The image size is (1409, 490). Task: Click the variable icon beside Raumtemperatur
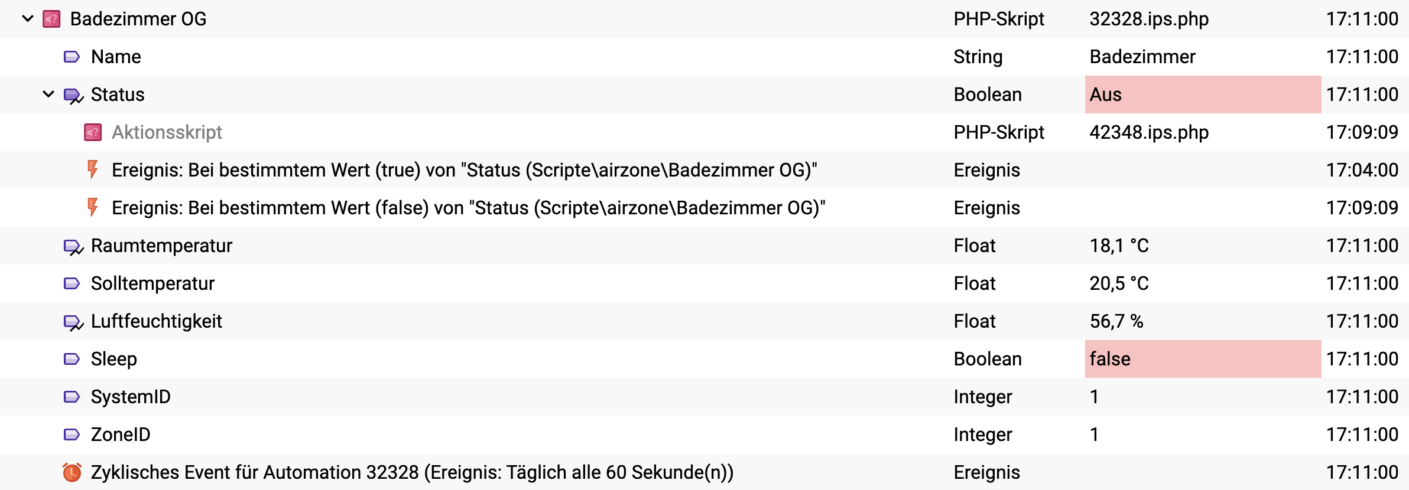[x=71, y=246]
